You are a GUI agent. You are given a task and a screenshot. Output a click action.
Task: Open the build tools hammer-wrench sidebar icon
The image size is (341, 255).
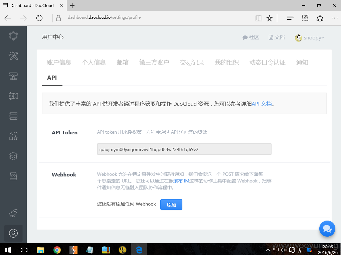(x=13, y=56)
